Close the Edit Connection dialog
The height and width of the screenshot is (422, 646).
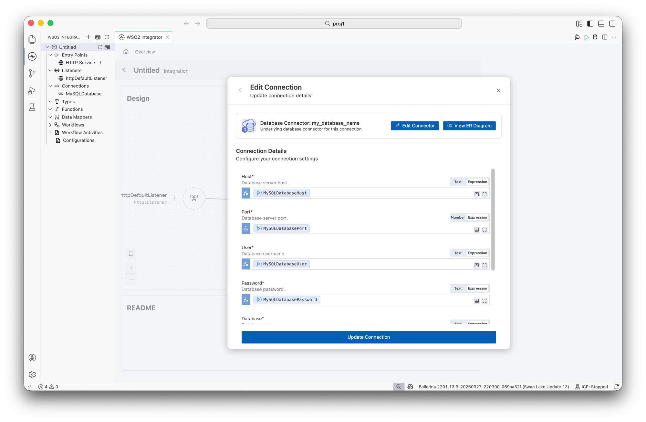coord(498,90)
